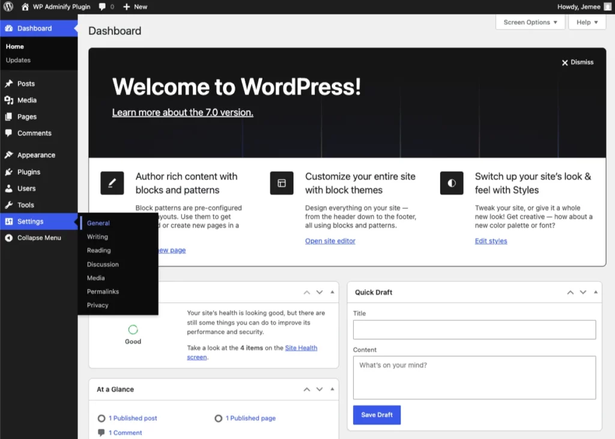Open Discussion in Settings submenu
The width and height of the screenshot is (615, 439).
(103, 264)
